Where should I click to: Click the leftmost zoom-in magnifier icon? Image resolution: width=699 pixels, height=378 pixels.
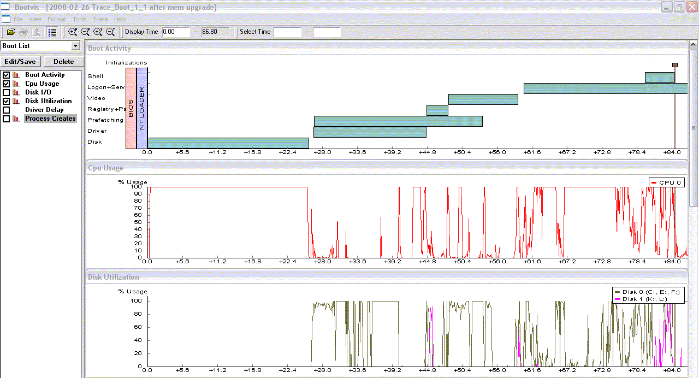click(73, 32)
